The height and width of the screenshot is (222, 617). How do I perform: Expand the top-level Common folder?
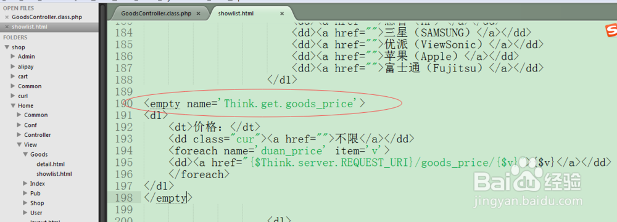pyautogui.click(x=13, y=86)
